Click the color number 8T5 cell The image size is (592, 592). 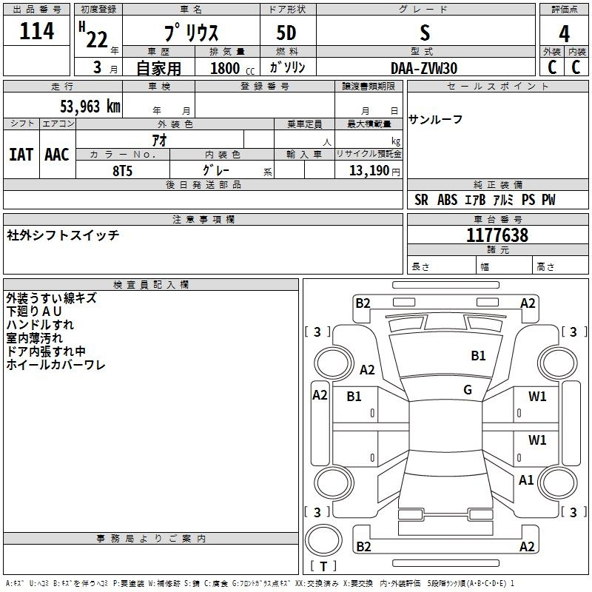(x=123, y=170)
